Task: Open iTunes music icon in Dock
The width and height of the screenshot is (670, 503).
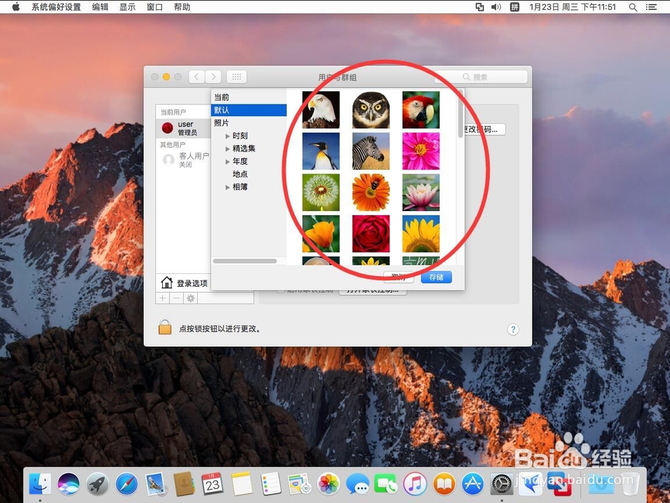Action: (x=415, y=484)
